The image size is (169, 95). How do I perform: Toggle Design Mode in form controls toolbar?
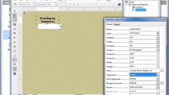click(15, 15)
